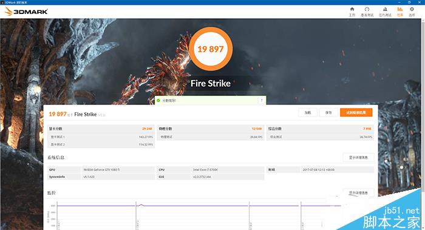Viewport: 425px width, 230px height.
Task: Open the orange Results tab
Action: 399,12
